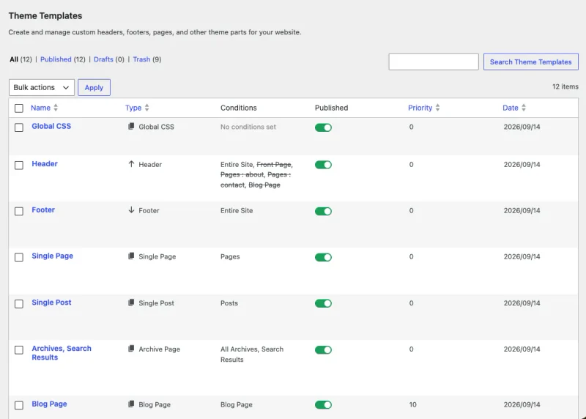Click Header row conditions text
Viewport: 586px width, 419px height.
(x=257, y=174)
